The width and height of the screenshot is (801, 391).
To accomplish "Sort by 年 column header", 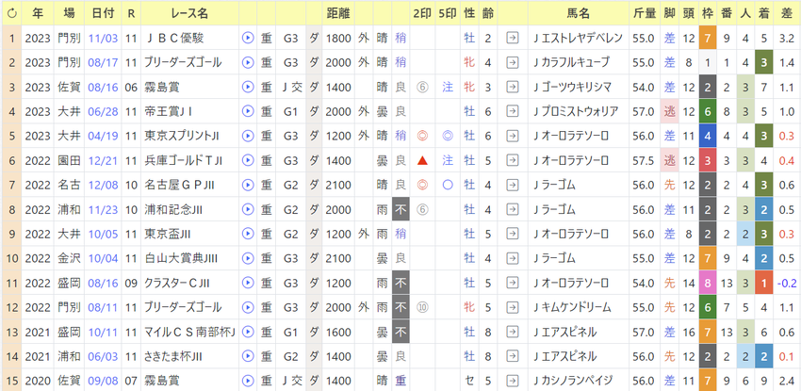I will (38, 14).
